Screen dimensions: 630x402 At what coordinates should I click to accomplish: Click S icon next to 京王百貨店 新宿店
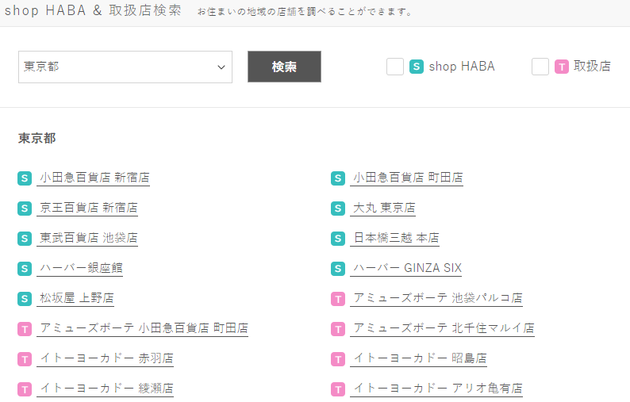[25, 209]
